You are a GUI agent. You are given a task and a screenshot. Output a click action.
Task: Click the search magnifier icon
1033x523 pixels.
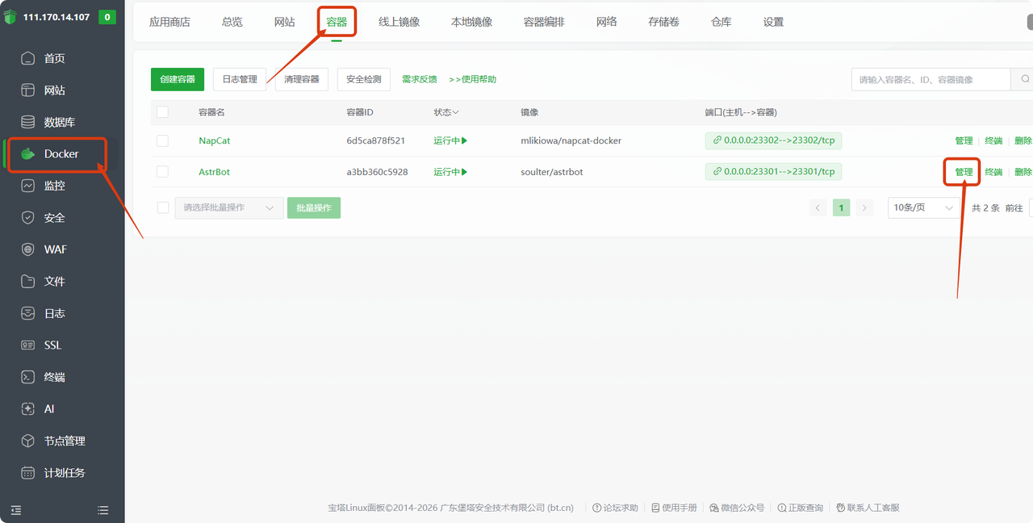click(x=1025, y=79)
